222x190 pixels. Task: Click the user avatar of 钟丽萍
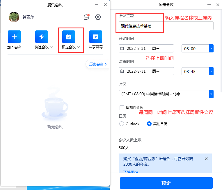(14, 17)
